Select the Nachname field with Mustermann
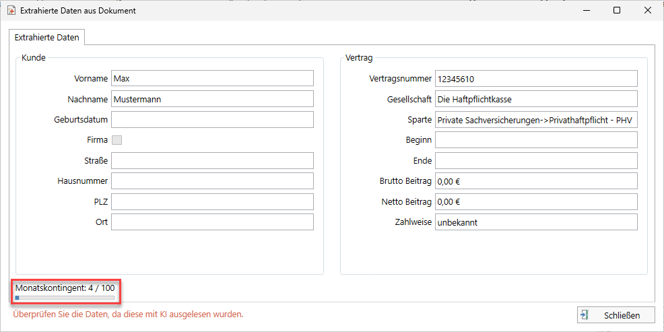The height and width of the screenshot is (332, 664). 212,99
